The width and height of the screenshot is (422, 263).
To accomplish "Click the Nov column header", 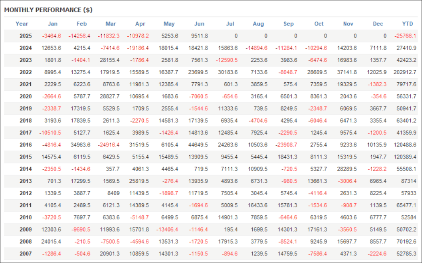I will [348, 24].
